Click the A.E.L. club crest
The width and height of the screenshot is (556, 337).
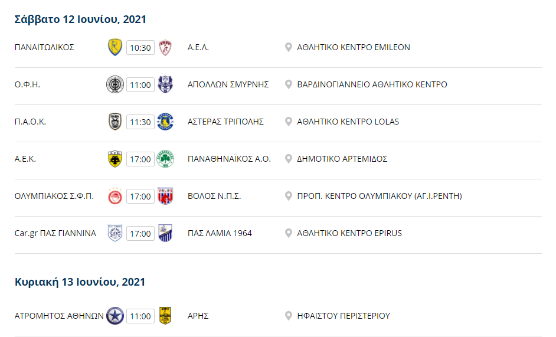point(165,48)
